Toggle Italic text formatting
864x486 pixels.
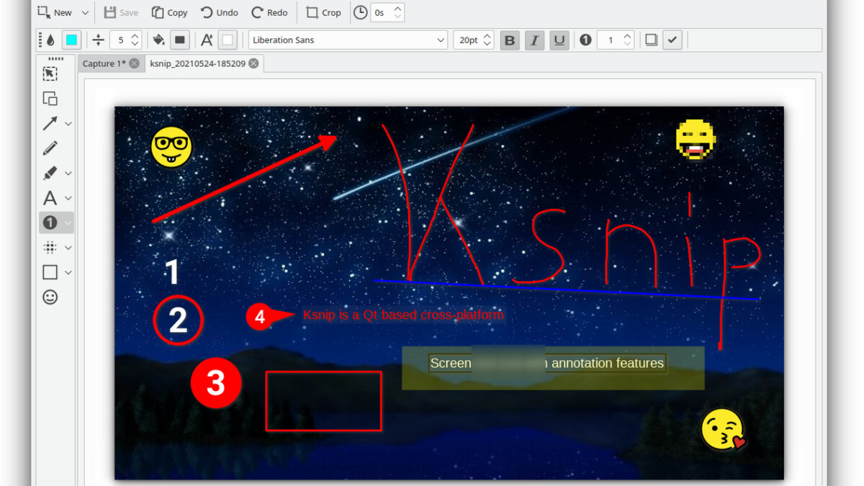(534, 40)
